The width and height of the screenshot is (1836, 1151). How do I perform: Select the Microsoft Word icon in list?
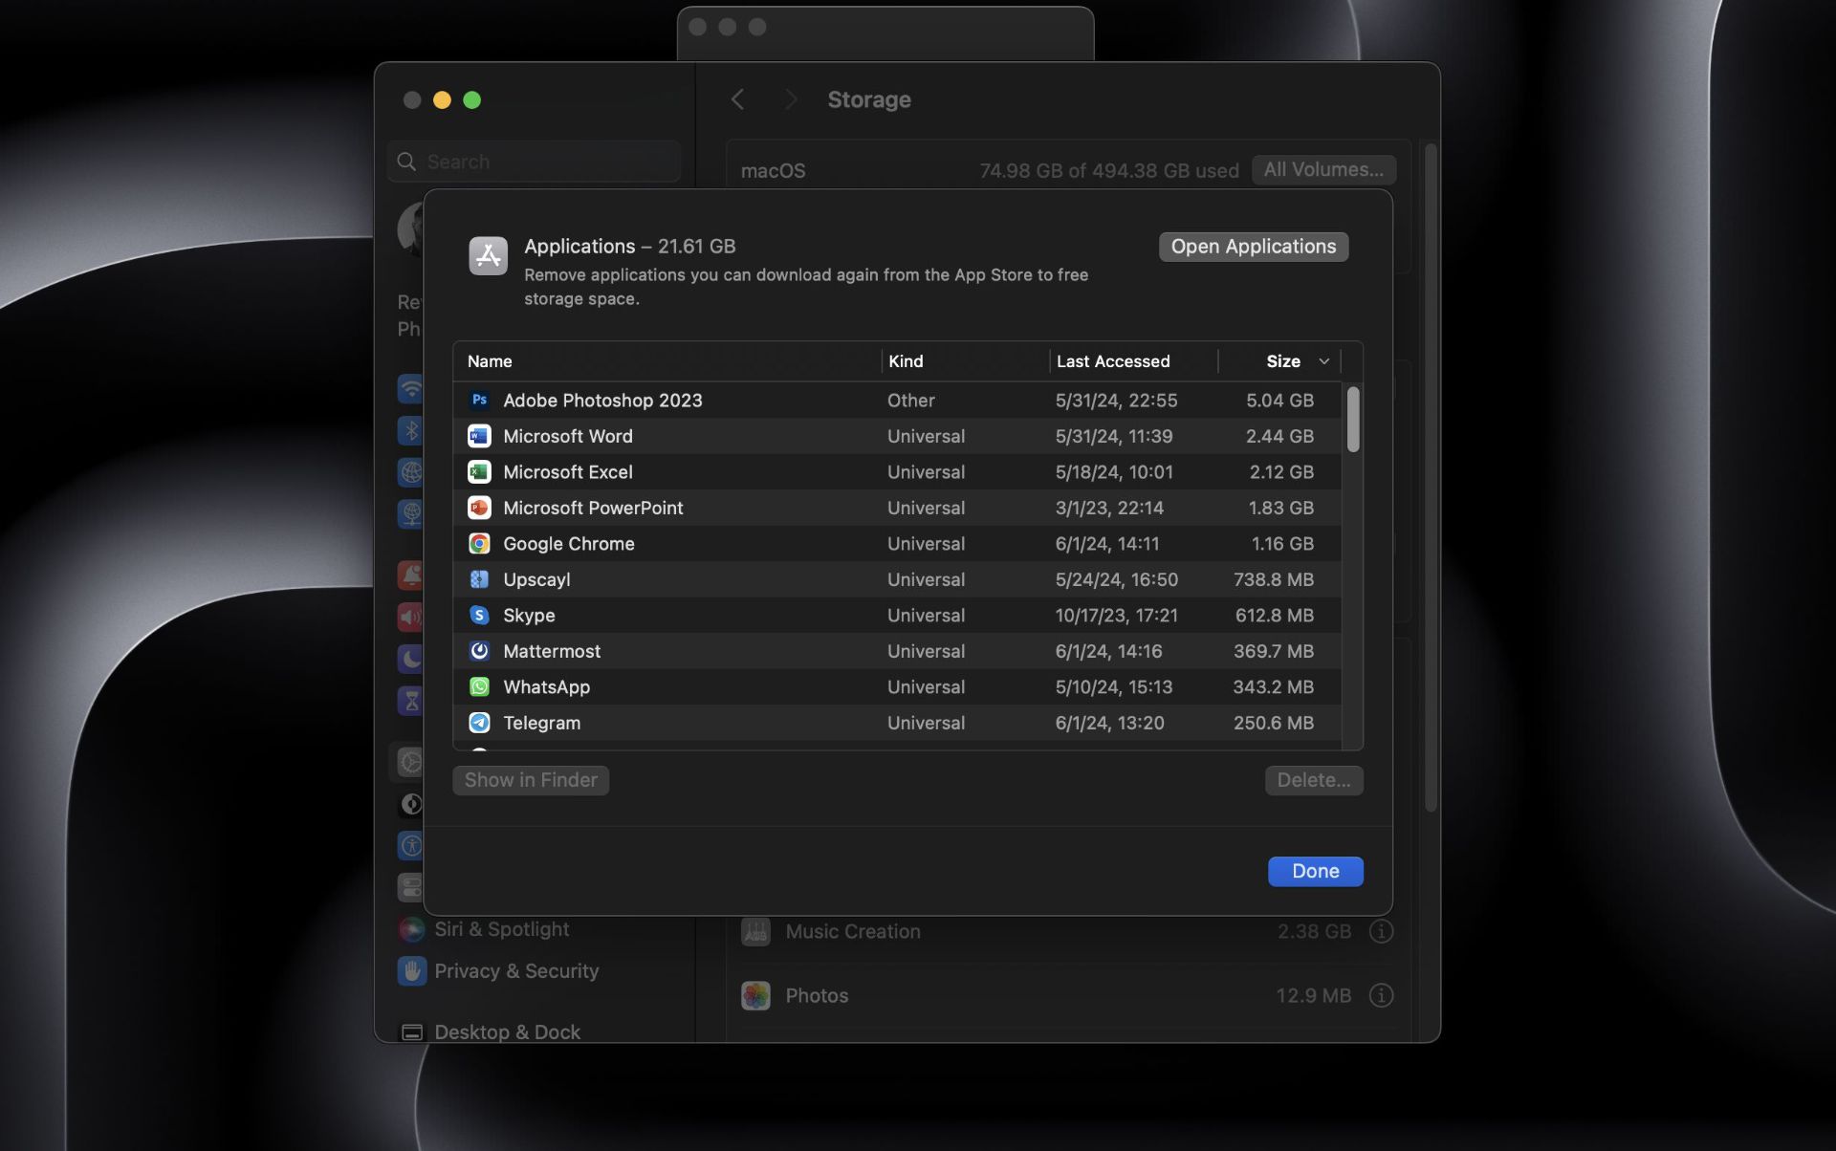(479, 437)
